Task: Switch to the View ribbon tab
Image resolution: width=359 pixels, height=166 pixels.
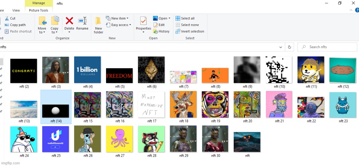Action: [x=16, y=10]
